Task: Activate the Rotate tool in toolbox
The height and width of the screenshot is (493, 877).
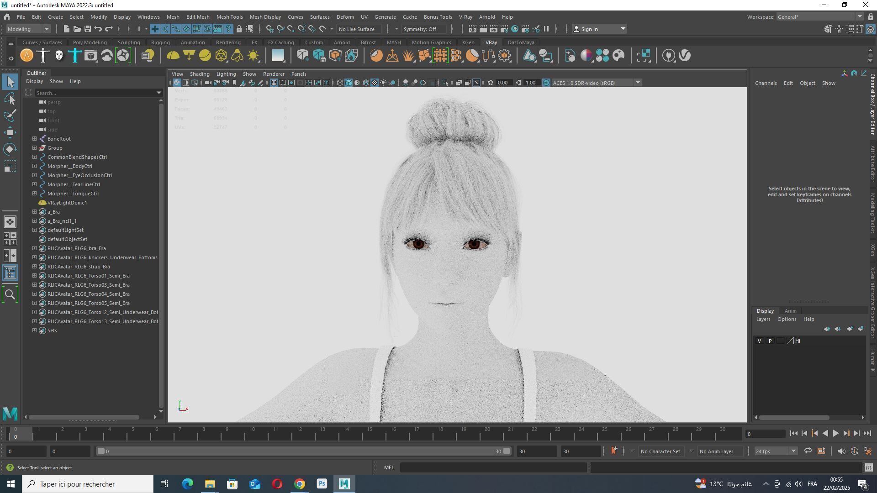Action: click(10, 149)
